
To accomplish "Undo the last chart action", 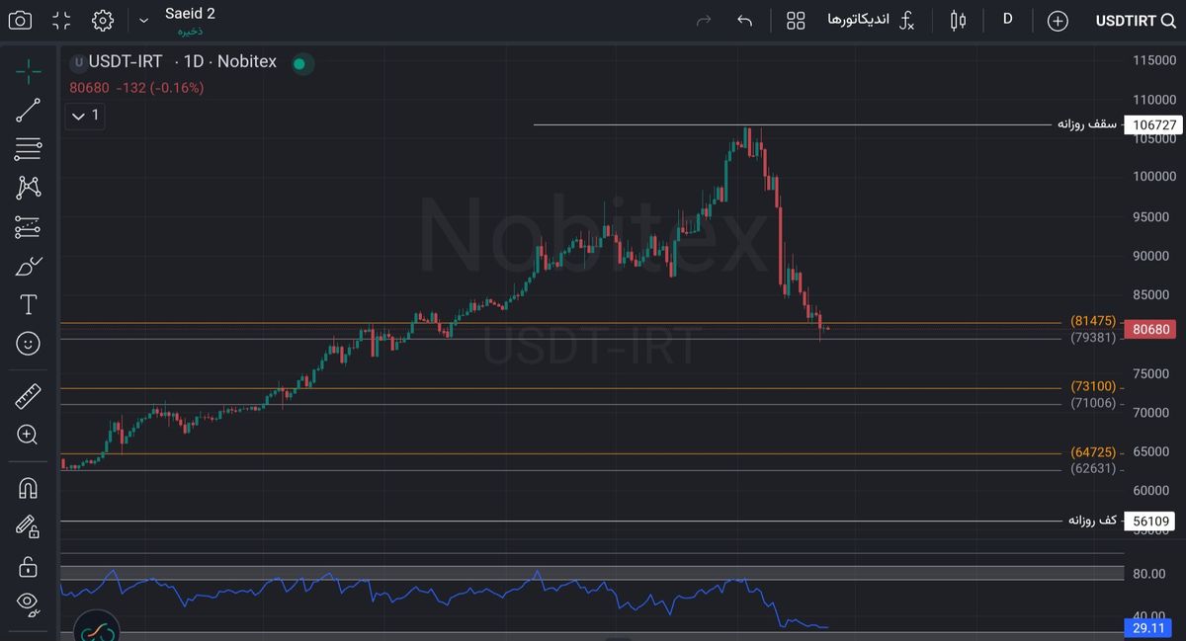I will (744, 20).
